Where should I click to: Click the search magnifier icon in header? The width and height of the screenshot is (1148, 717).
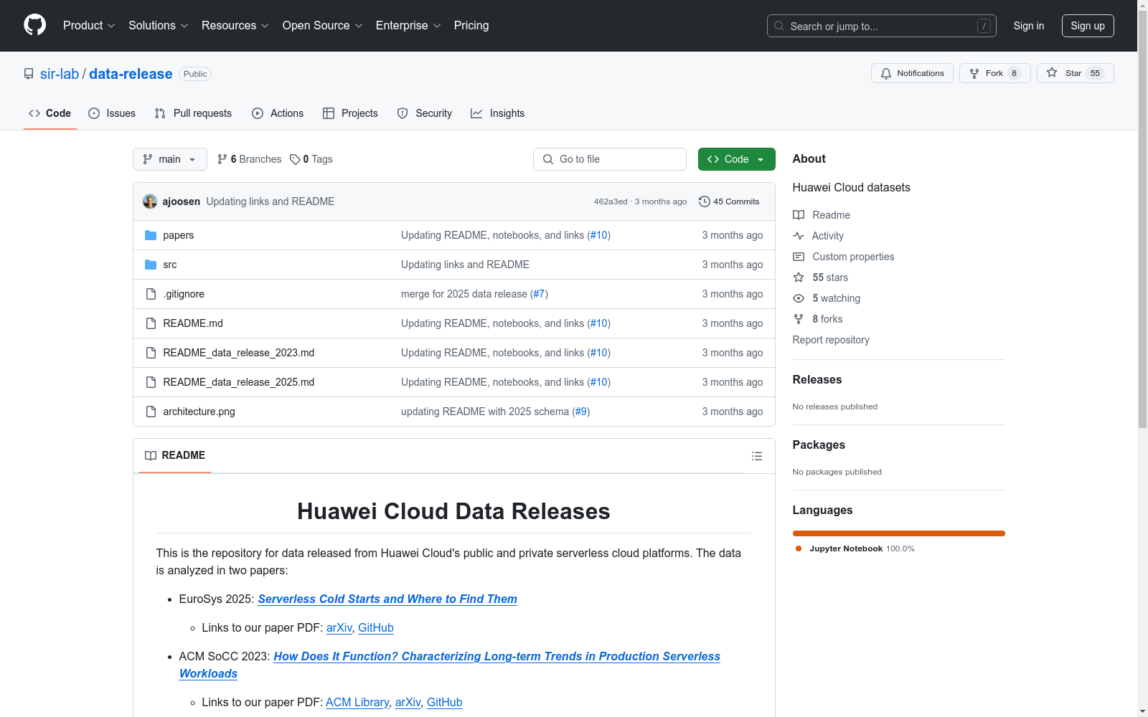(779, 26)
